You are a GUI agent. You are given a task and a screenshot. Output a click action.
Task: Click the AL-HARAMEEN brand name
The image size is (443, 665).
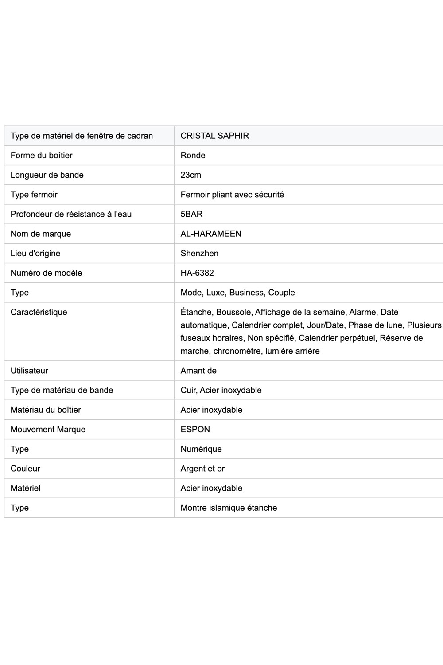coord(211,234)
